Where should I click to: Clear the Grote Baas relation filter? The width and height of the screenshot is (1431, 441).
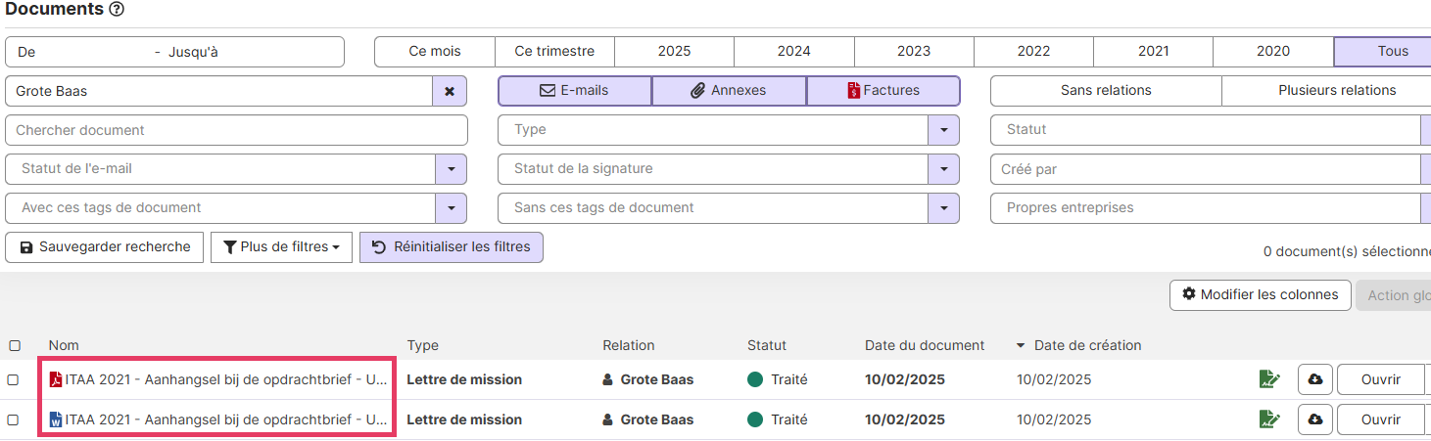click(x=450, y=91)
